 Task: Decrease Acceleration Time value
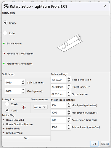[x=69, y=121]
